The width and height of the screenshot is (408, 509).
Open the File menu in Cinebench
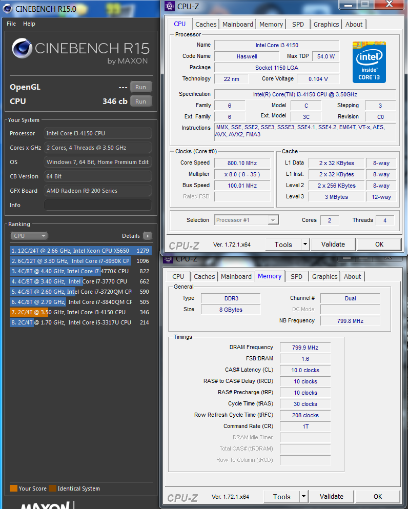click(11, 24)
